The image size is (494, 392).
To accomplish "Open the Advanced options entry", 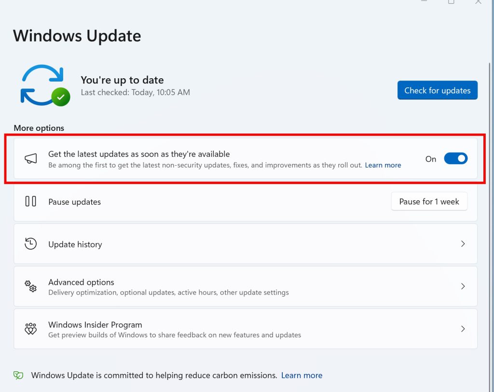I will 246,286.
